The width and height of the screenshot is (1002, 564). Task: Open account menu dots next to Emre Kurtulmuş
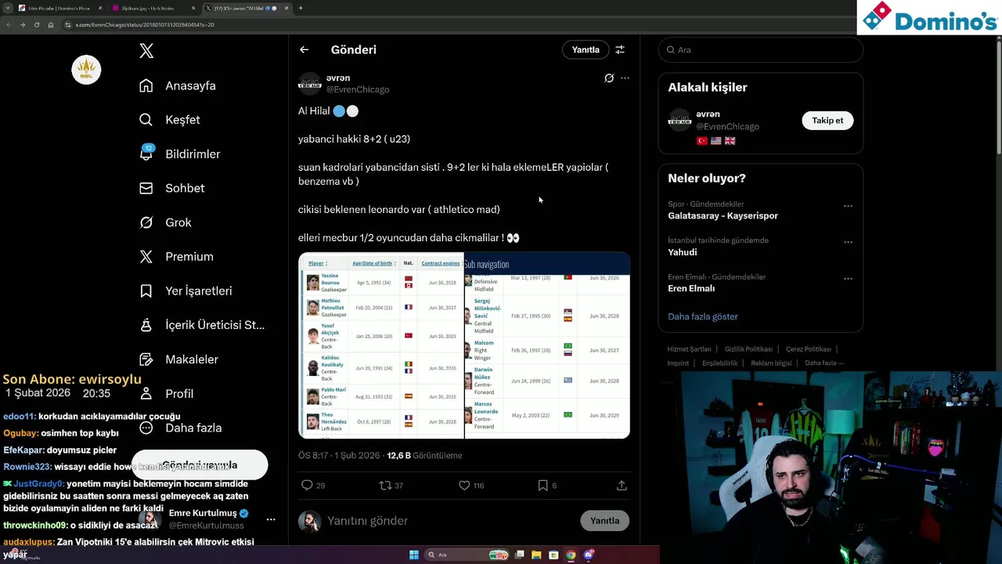click(271, 519)
